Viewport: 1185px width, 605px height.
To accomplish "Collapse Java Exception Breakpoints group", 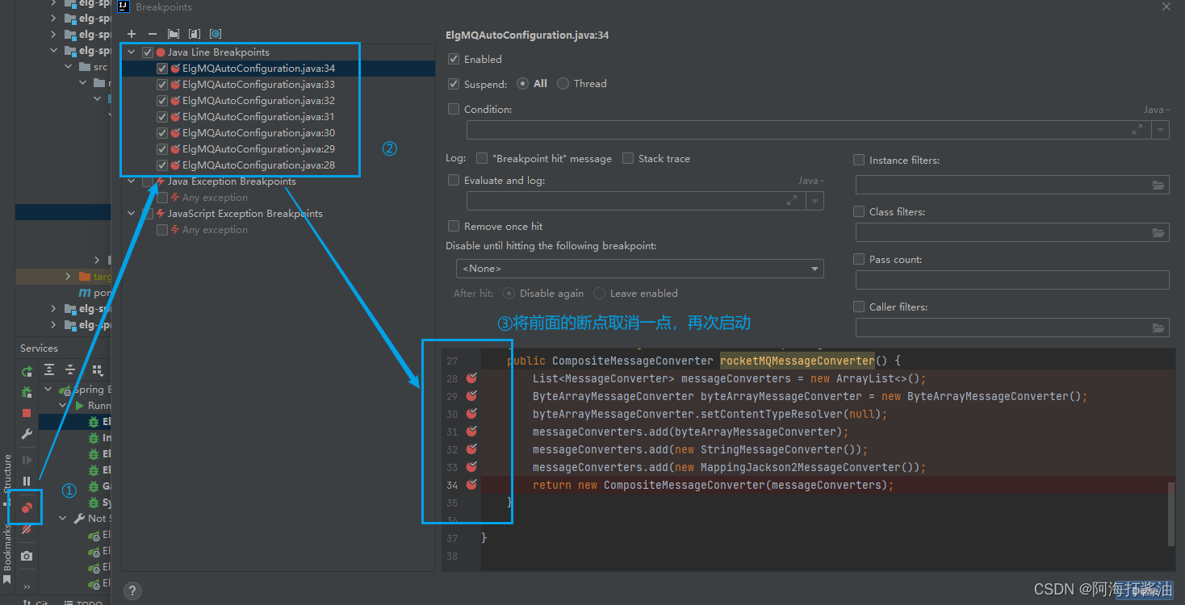I will [132, 181].
